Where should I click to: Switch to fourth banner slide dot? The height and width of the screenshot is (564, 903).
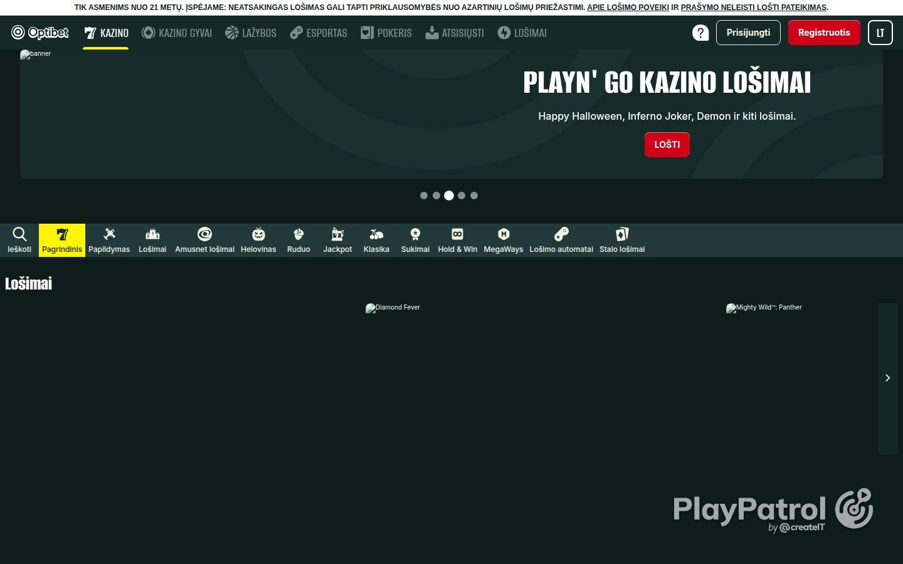coord(462,196)
